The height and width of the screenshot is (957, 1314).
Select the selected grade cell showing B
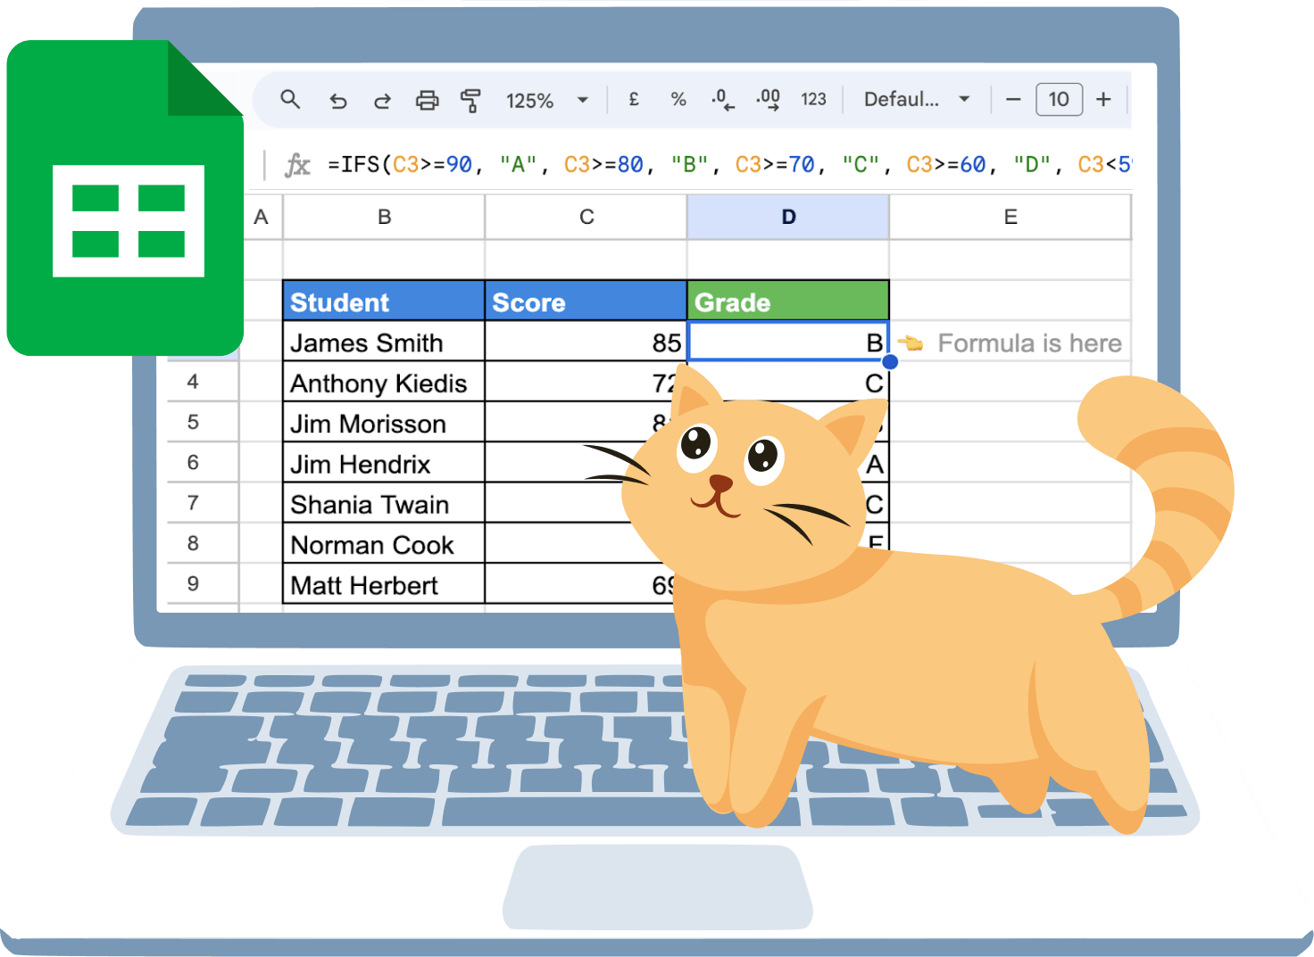[x=788, y=342]
